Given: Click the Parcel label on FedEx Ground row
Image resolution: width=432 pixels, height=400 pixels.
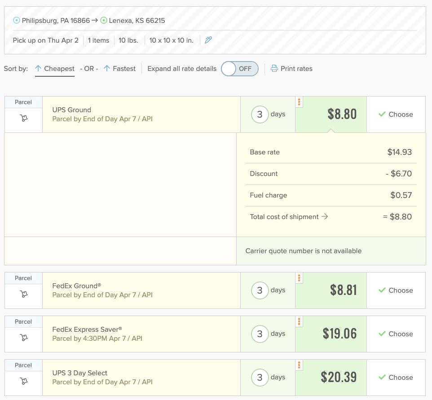Looking at the screenshot, I should pyautogui.click(x=23, y=278).
